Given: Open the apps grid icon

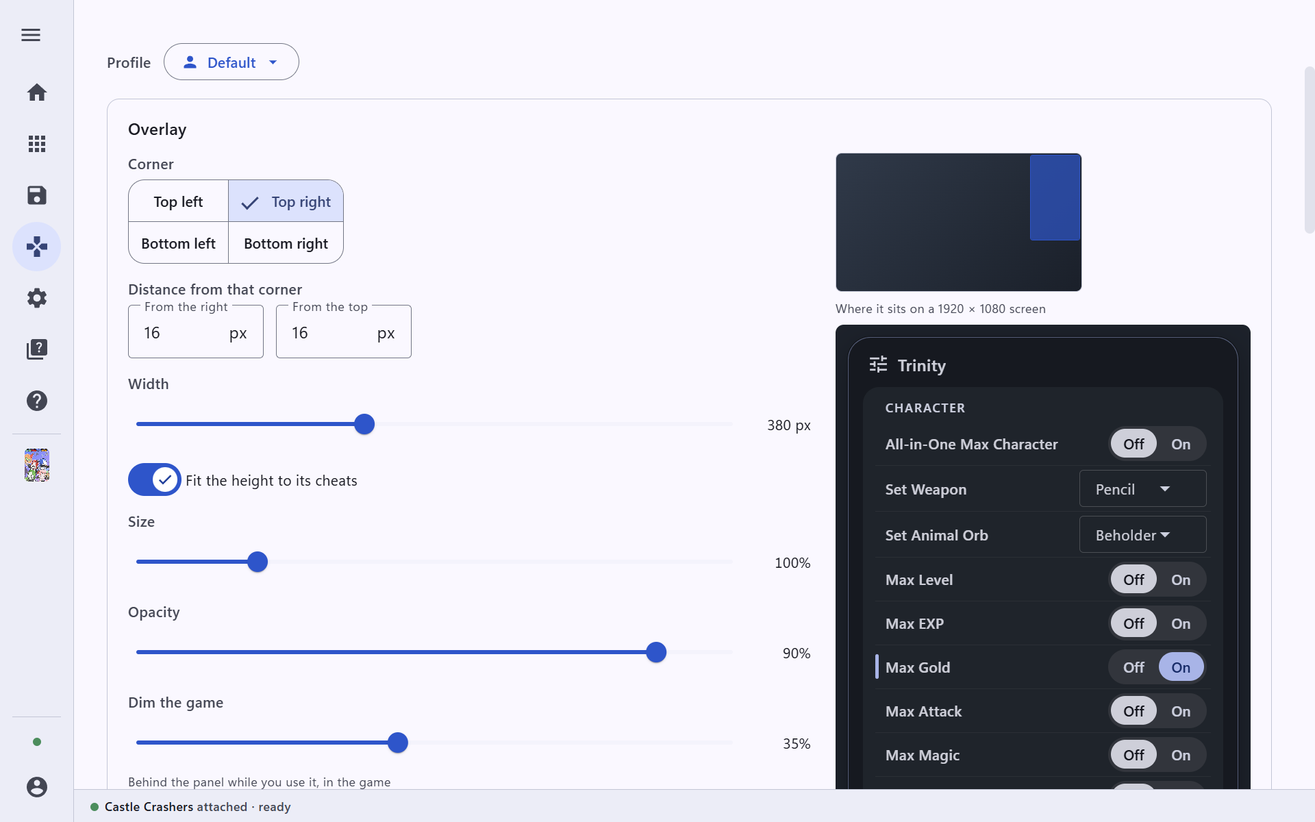Looking at the screenshot, I should (x=37, y=144).
